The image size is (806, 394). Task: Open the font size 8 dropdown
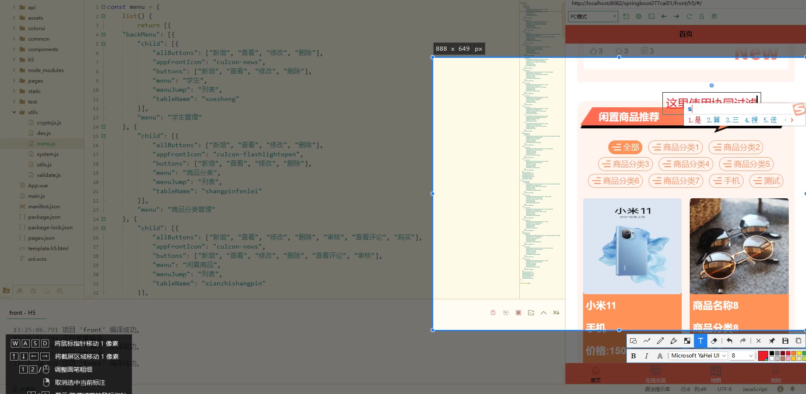point(742,355)
